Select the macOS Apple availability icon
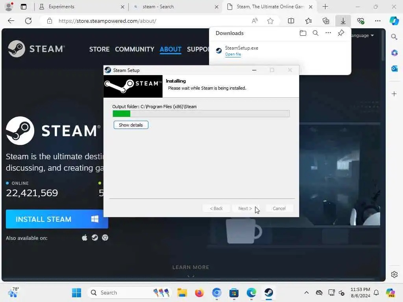Screen dimensions: 403x302 pyautogui.click(x=85, y=238)
